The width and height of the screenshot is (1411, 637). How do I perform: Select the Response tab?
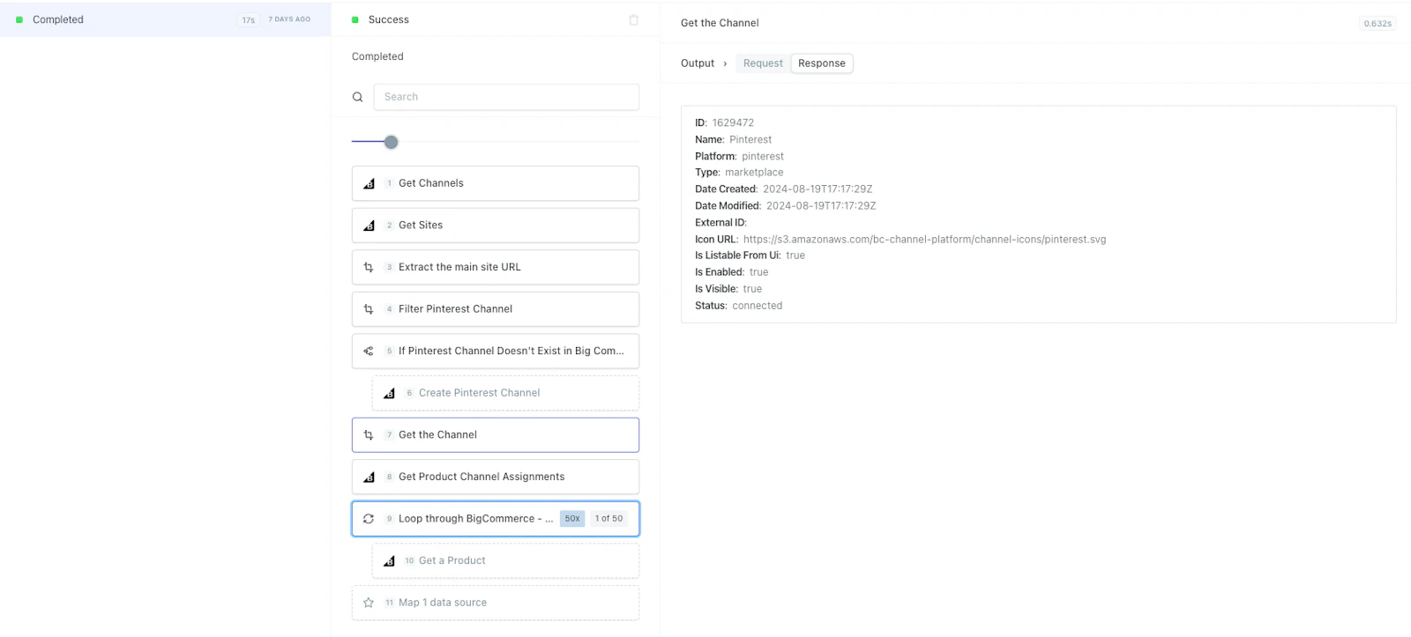822,63
